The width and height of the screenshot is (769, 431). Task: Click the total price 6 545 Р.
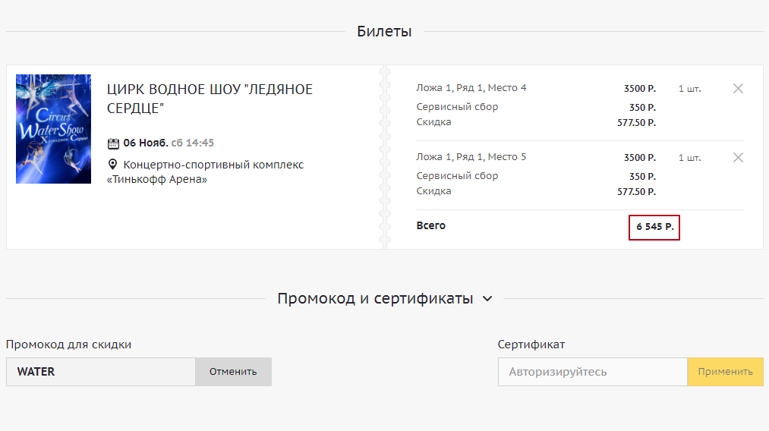click(654, 227)
